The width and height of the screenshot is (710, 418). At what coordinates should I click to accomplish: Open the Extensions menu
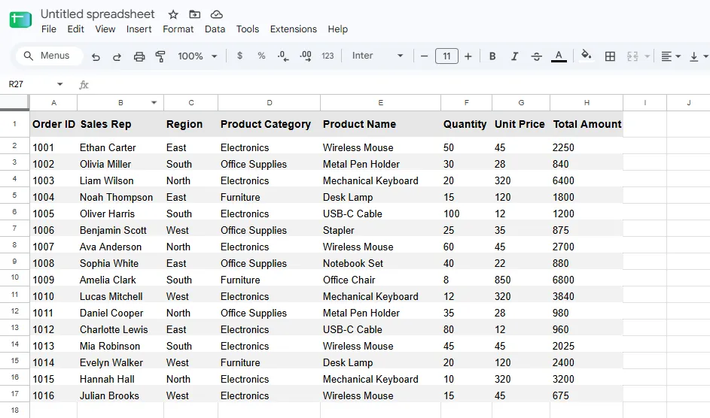pyautogui.click(x=294, y=29)
